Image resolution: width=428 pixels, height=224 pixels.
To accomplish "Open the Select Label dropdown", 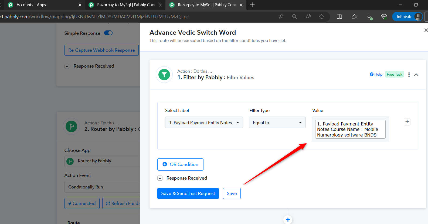I will tap(204, 122).
